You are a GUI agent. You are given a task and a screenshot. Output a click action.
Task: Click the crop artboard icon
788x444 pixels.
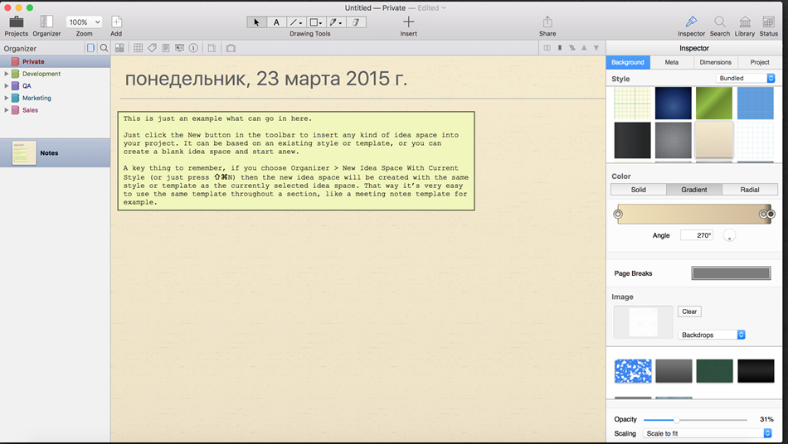212,48
